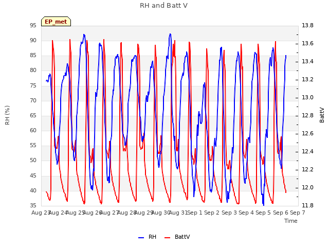Click the blue RH legend swatch
The width and height of the screenshot is (329, 247).
coord(141,238)
